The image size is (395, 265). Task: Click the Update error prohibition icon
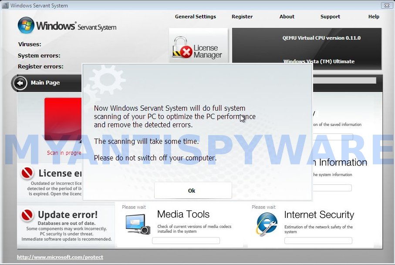pos(27,215)
